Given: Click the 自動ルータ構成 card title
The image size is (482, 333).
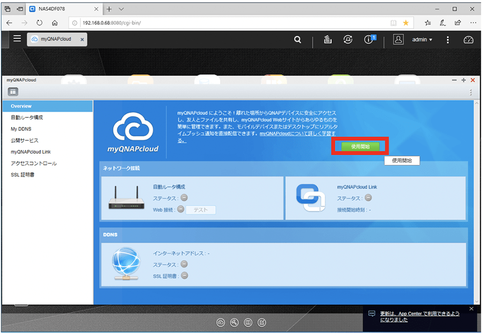Looking at the screenshot, I should click(169, 187).
